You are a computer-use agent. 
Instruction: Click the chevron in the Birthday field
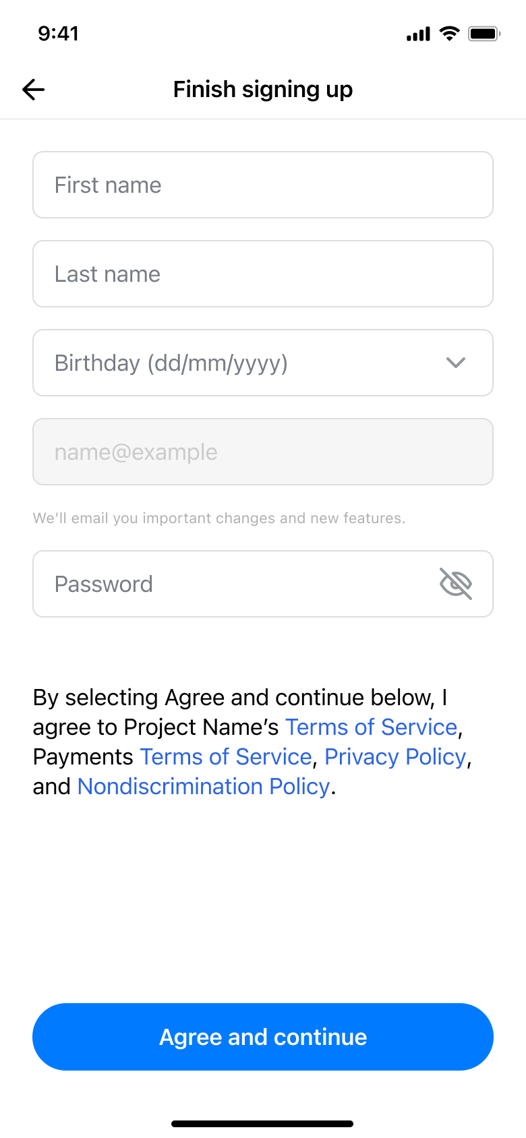pyautogui.click(x=455, y=363)
